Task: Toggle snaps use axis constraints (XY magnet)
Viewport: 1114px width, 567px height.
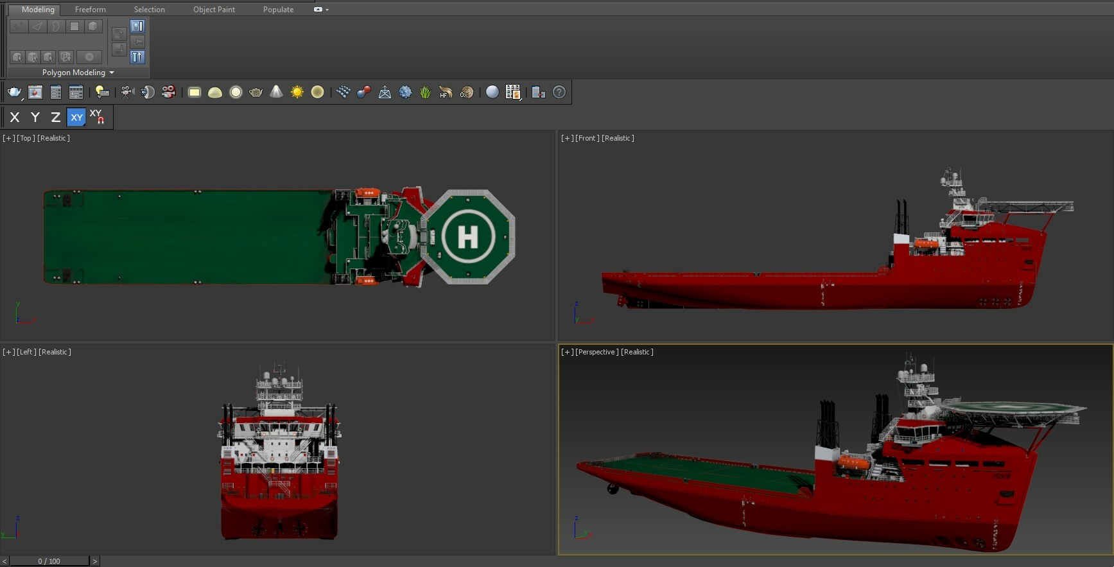Action: point(97,117)
